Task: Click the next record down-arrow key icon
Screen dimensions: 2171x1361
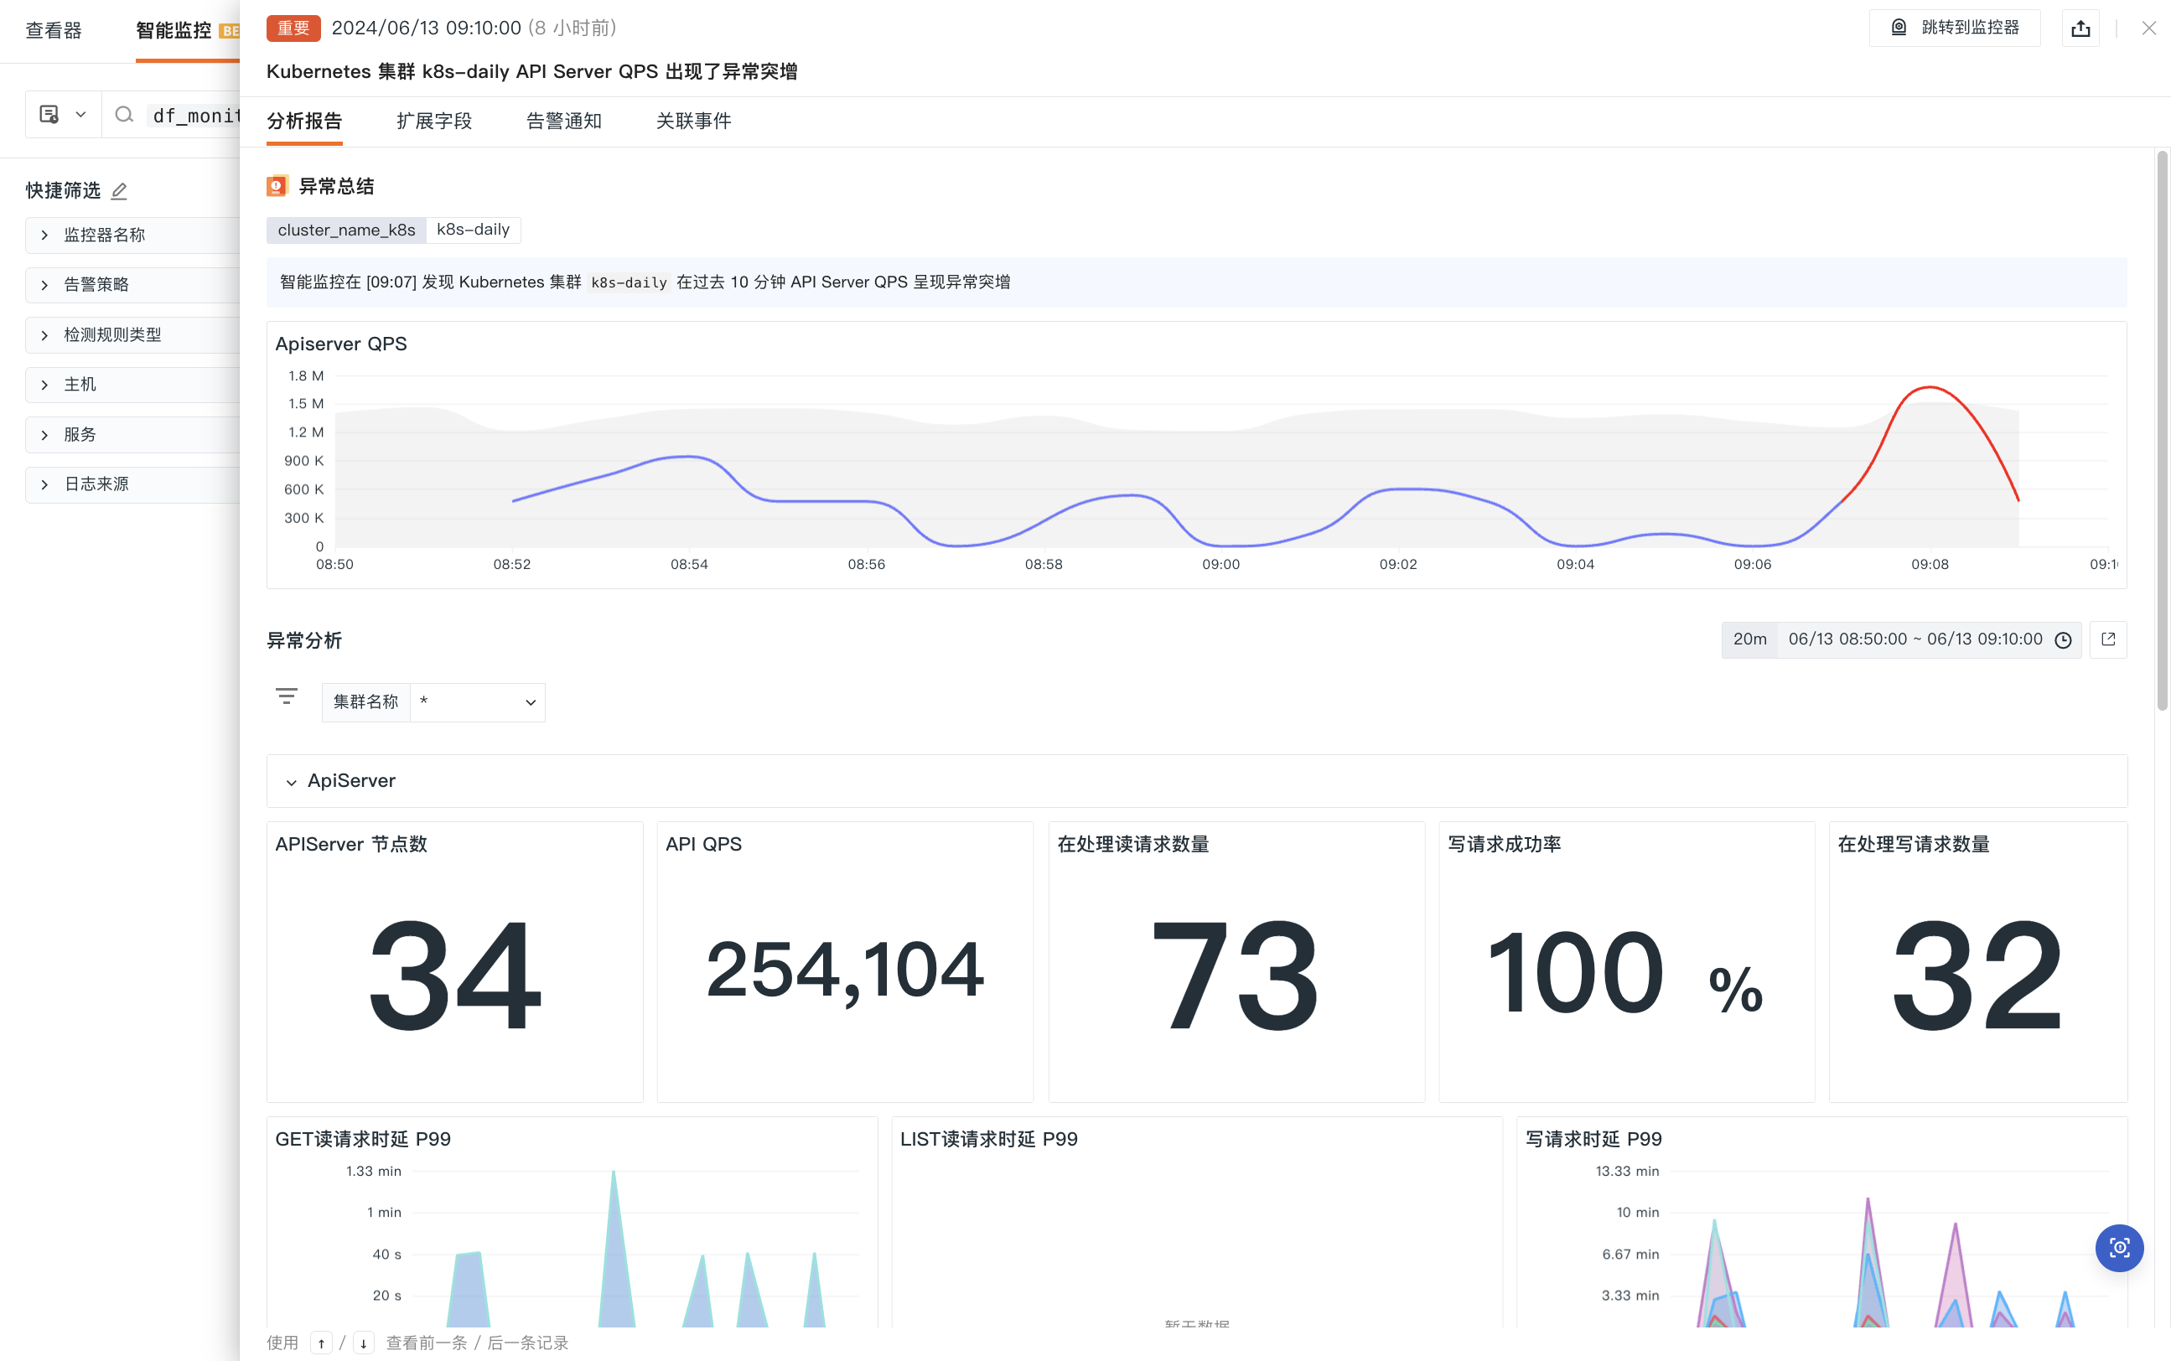Action: click(363, 1343)
